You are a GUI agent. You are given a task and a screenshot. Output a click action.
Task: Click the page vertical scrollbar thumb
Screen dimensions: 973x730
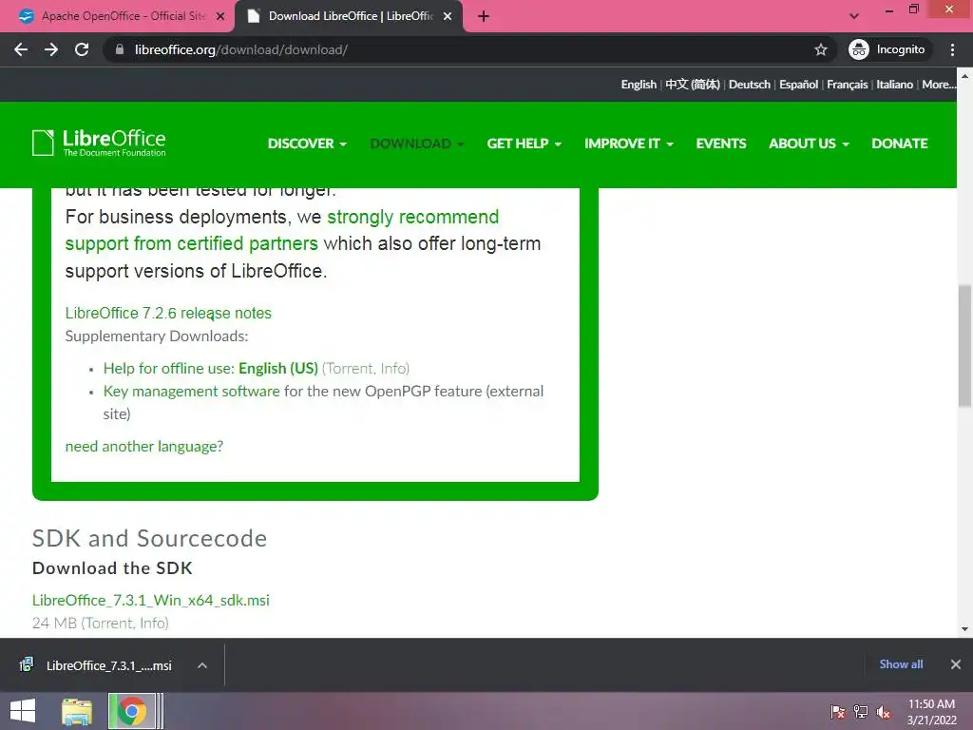[964, 346]
